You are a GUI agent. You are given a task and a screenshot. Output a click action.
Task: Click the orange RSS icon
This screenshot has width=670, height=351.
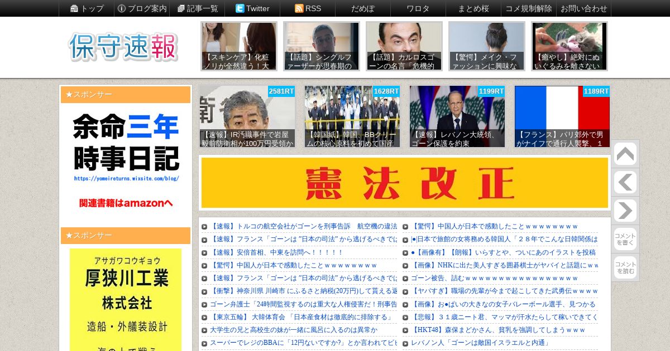[x=299, y=8]
